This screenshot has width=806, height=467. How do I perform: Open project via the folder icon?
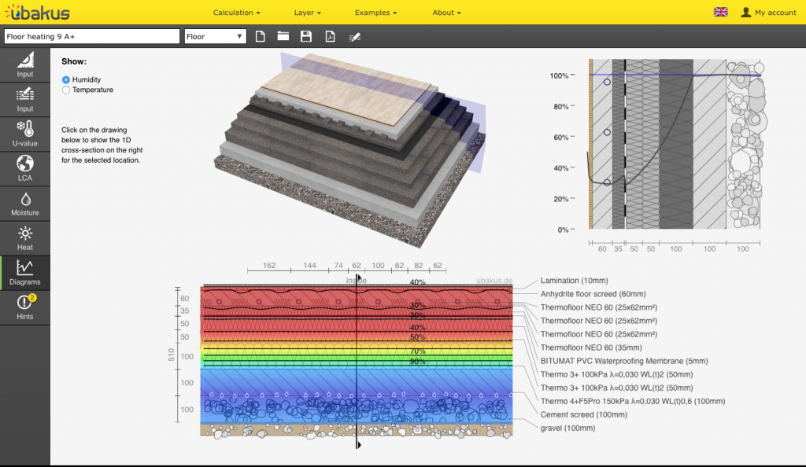(x=283, y=37)
